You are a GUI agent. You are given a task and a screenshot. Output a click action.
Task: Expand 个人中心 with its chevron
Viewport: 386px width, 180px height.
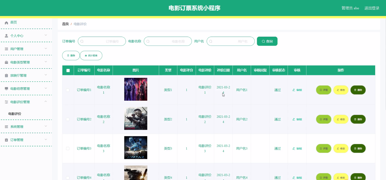[46, 35]
